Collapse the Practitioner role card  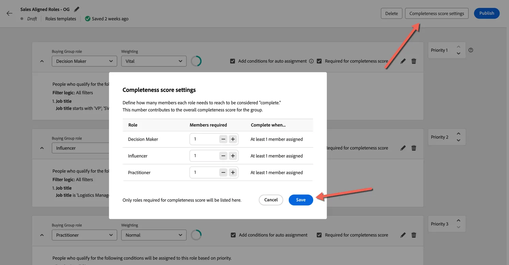pyautogui.click(x=42, y=235)
